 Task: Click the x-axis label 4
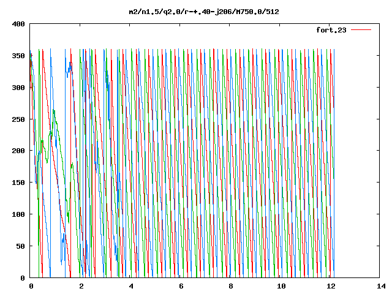pos(131,286)
